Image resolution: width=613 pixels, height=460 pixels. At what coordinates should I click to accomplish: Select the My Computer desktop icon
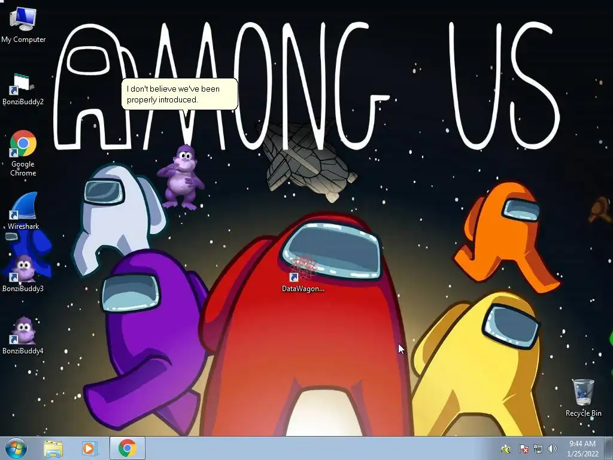click(x=23, y=24)
